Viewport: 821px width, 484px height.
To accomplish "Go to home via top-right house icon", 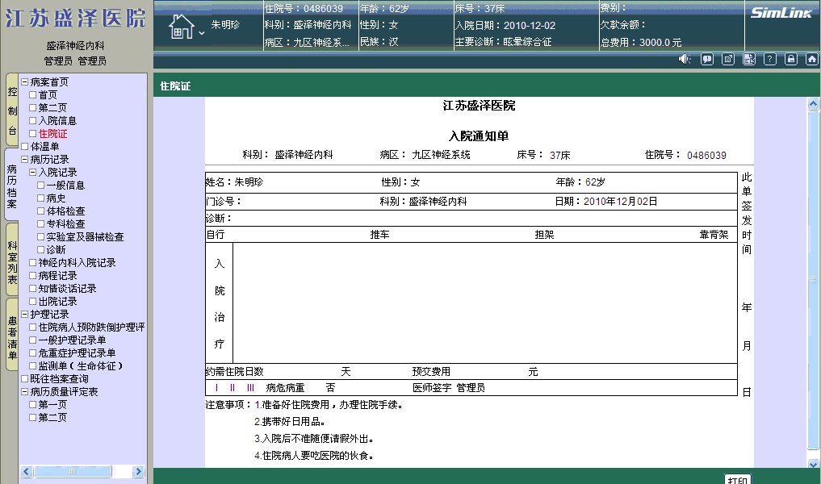I will coord(811,59).
